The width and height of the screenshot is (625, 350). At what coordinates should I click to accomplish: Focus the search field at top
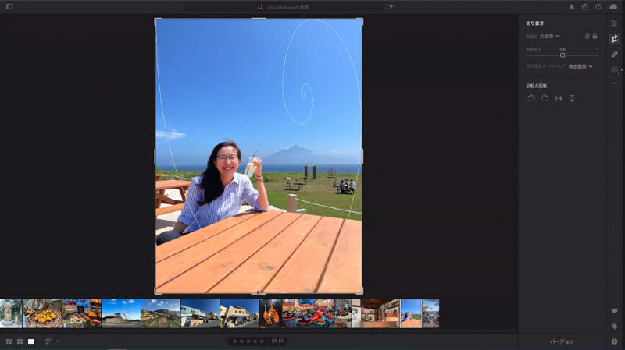283,7
